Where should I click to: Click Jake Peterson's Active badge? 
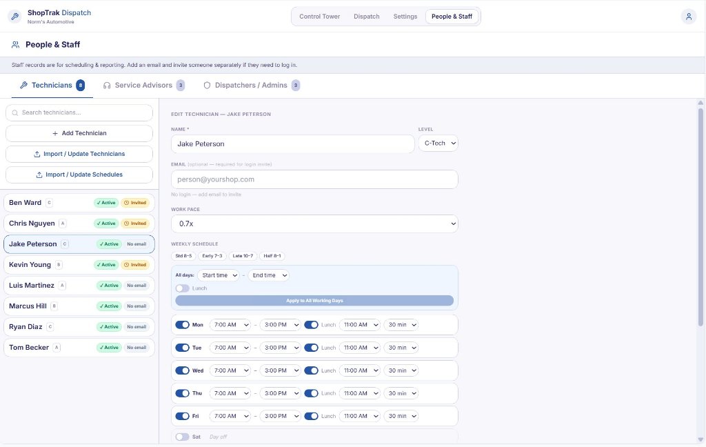109,244
